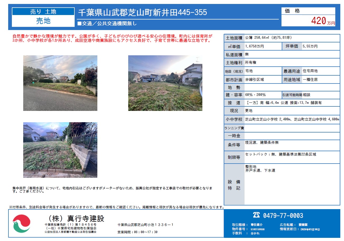Select the 坪単価 value 5.55万円

[310, 46]
